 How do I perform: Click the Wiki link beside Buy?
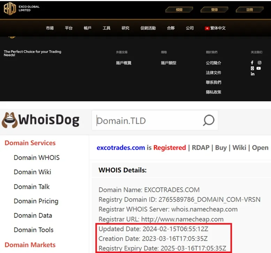(239, 148)
